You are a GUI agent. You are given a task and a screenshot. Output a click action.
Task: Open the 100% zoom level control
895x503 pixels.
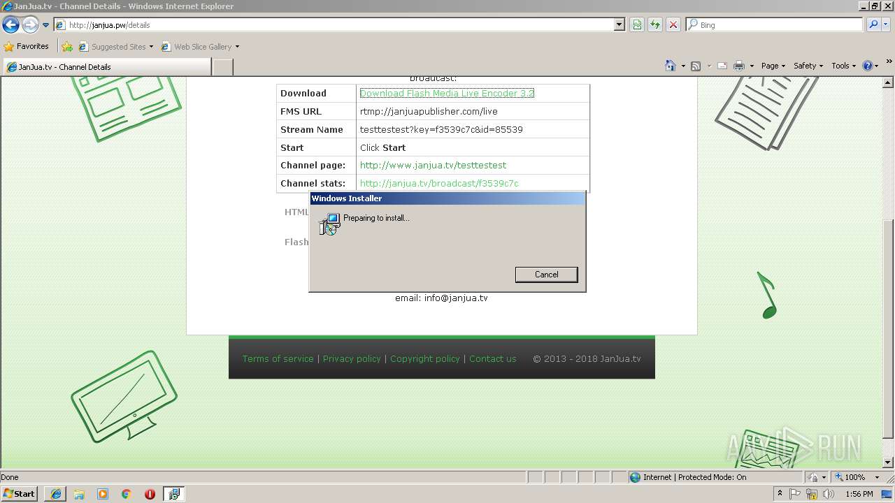(x=857, y=477)
